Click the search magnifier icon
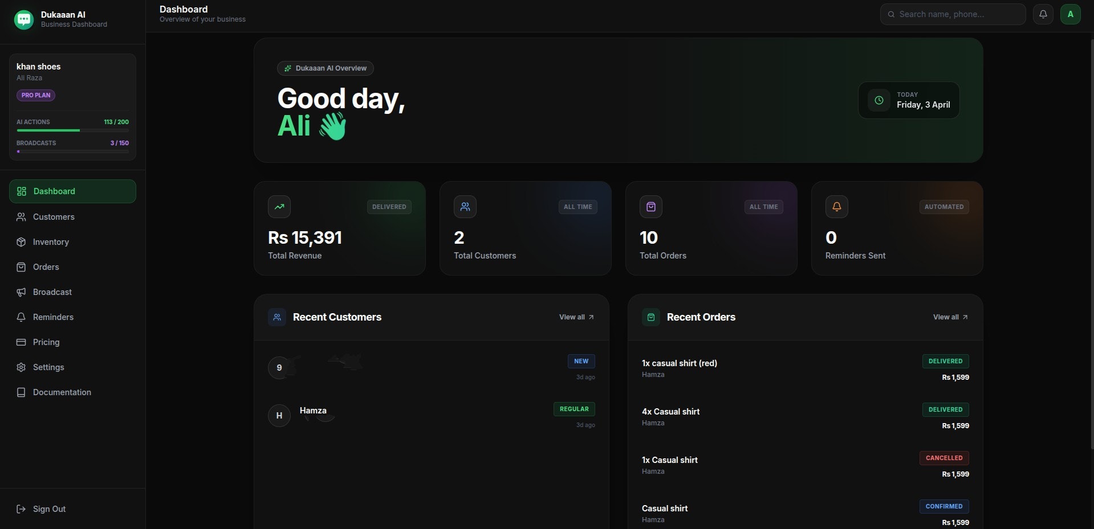 [891, 14]
